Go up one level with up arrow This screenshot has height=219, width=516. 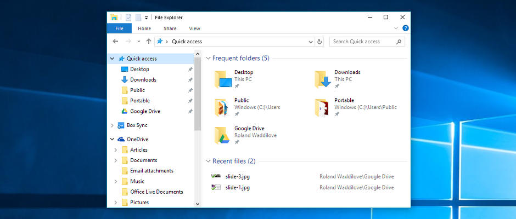(x=148, y=42)
